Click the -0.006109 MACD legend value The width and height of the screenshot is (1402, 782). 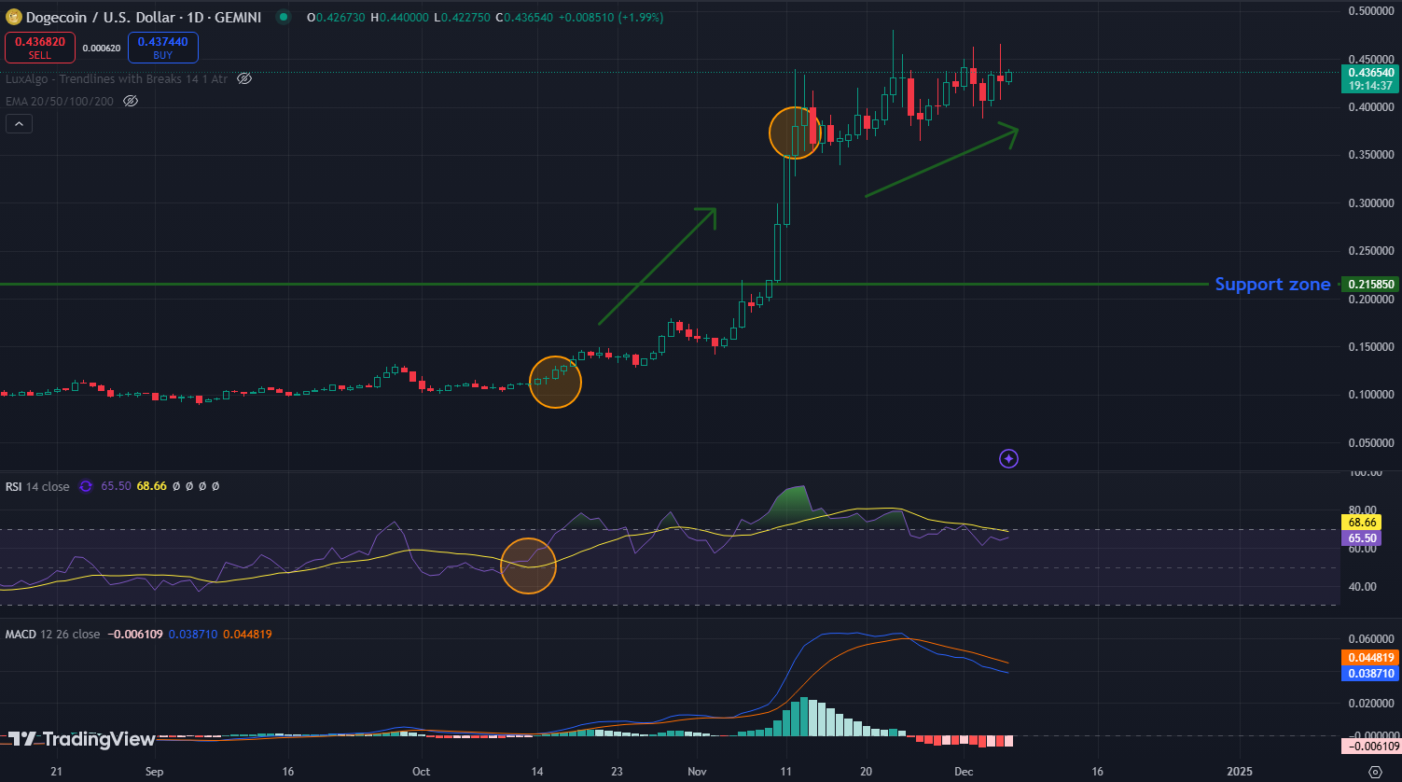click(x=134, y=635)
